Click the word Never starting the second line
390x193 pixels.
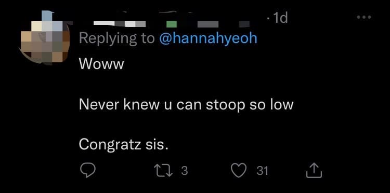[99, 105]
